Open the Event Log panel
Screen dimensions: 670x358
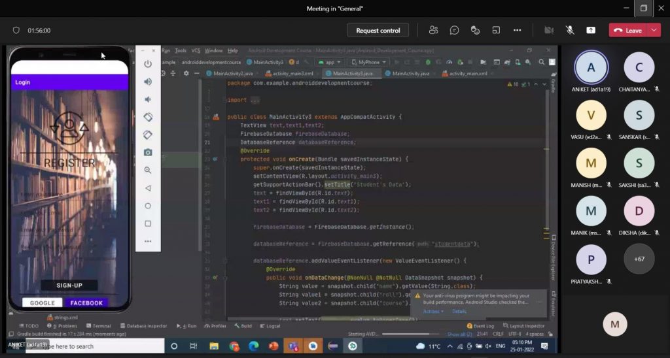tap(480, 326)
